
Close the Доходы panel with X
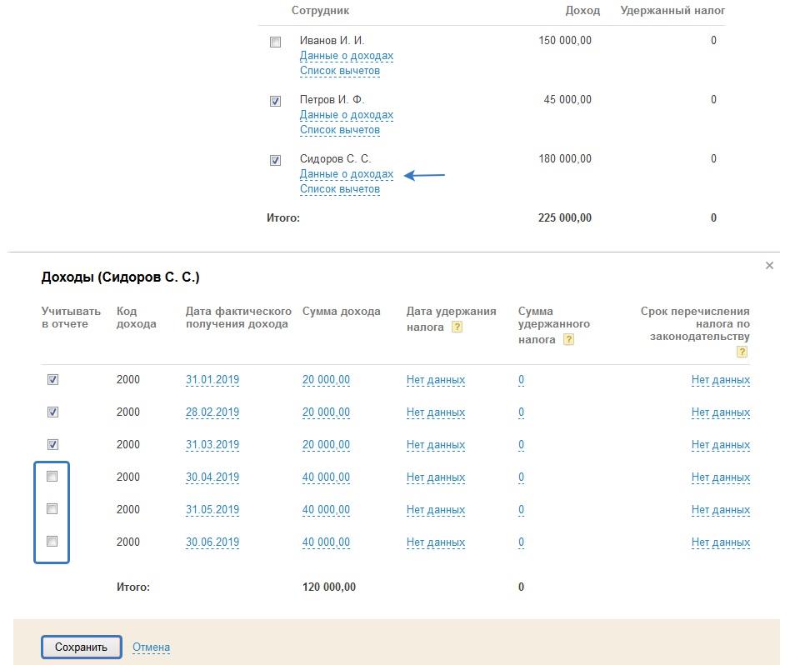769,265
